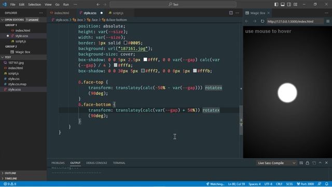Open Explorer views and more actions ellipsis

point(41,13)
